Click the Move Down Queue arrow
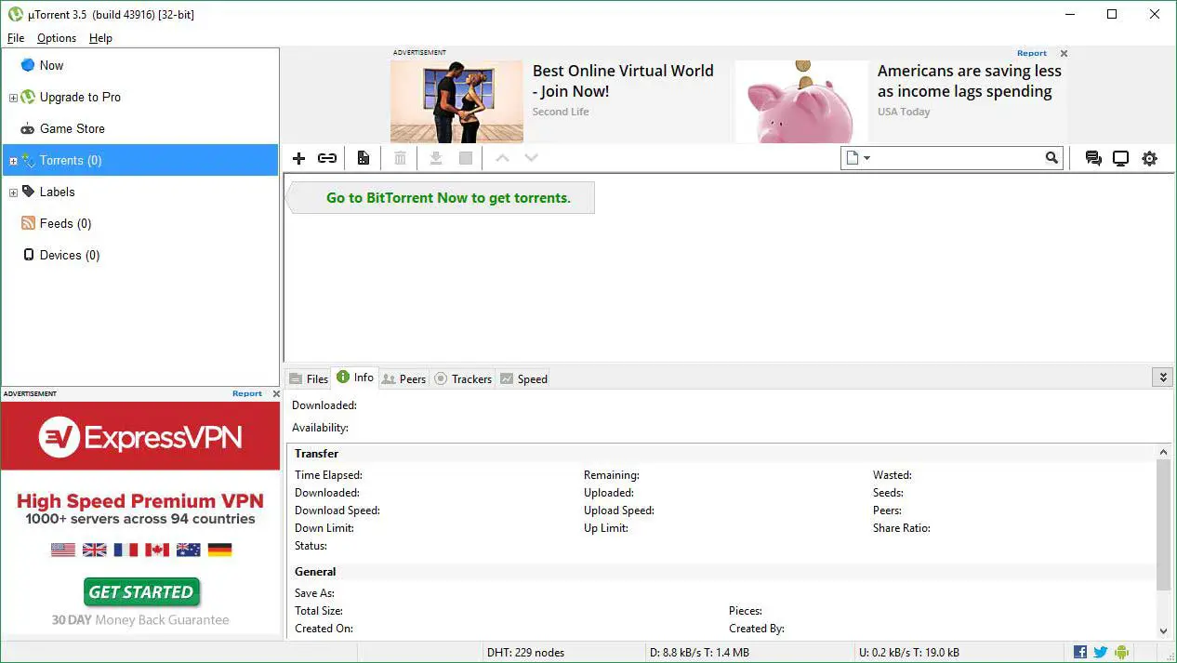 531,158
